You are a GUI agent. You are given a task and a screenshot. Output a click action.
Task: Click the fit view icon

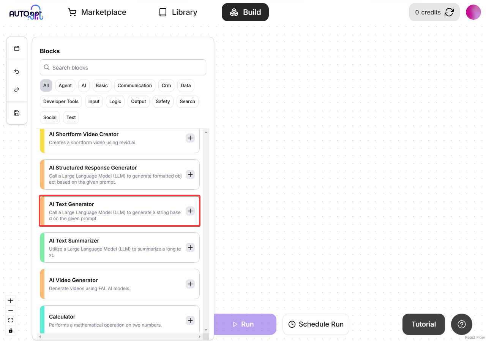pyautogui.click(x=11, y=320)
